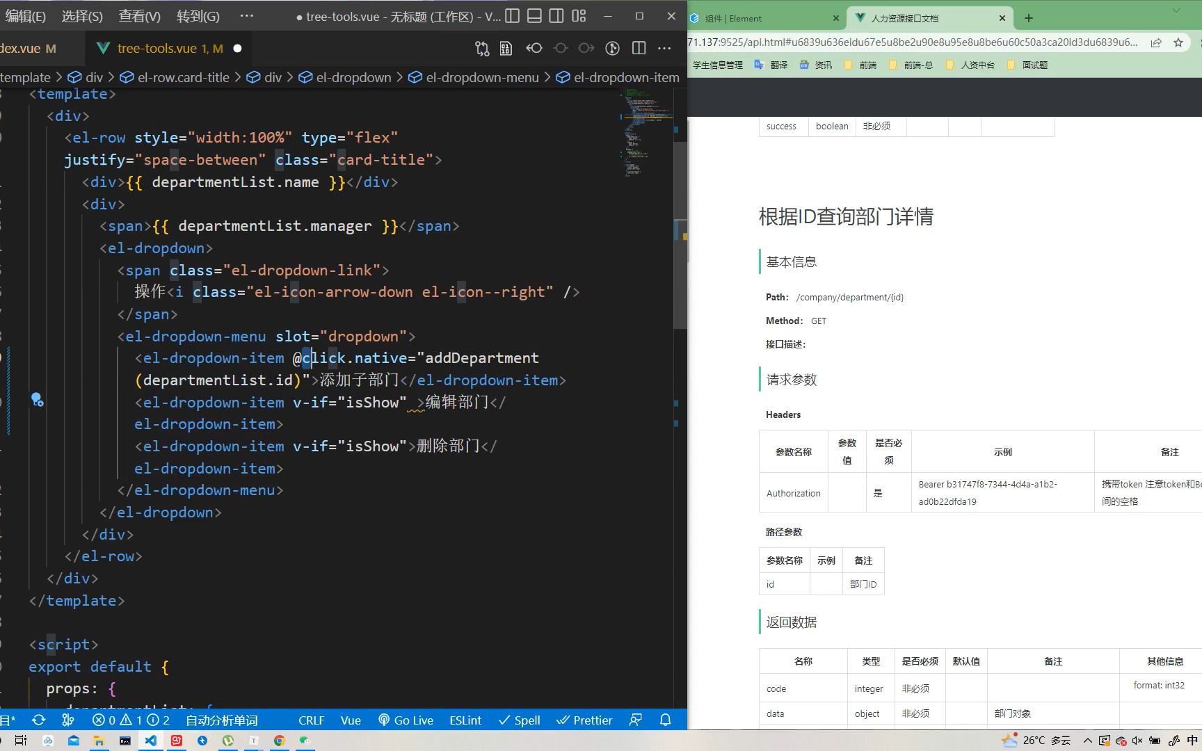
Task: Click the muted volume speaker icon
Action: pyautogui.click(x=1138, y=741)
